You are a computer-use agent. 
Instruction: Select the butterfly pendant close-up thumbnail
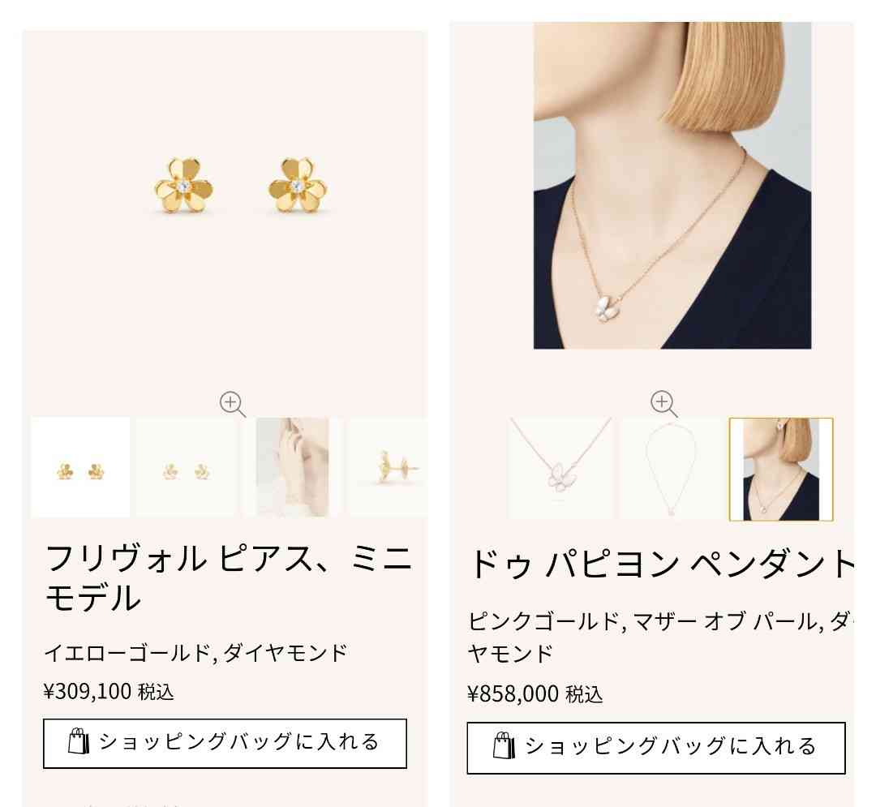tap(560, 469)
